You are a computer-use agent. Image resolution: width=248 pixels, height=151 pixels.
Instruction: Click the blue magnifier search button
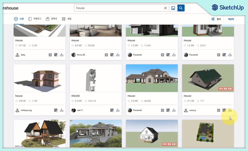181,8
